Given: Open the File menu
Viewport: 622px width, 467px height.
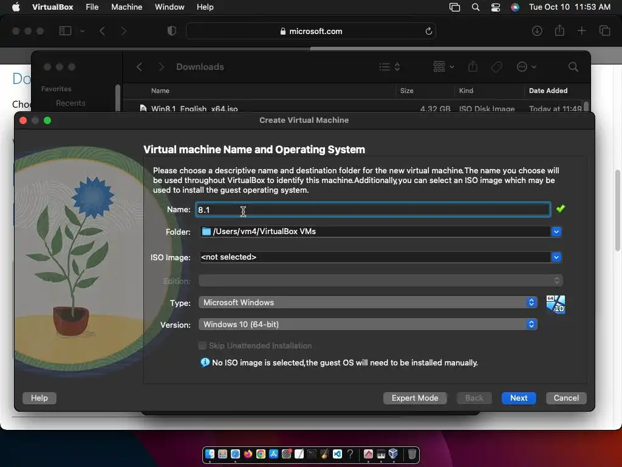Looking at the screenshot, I should click(x=92, y=7).
